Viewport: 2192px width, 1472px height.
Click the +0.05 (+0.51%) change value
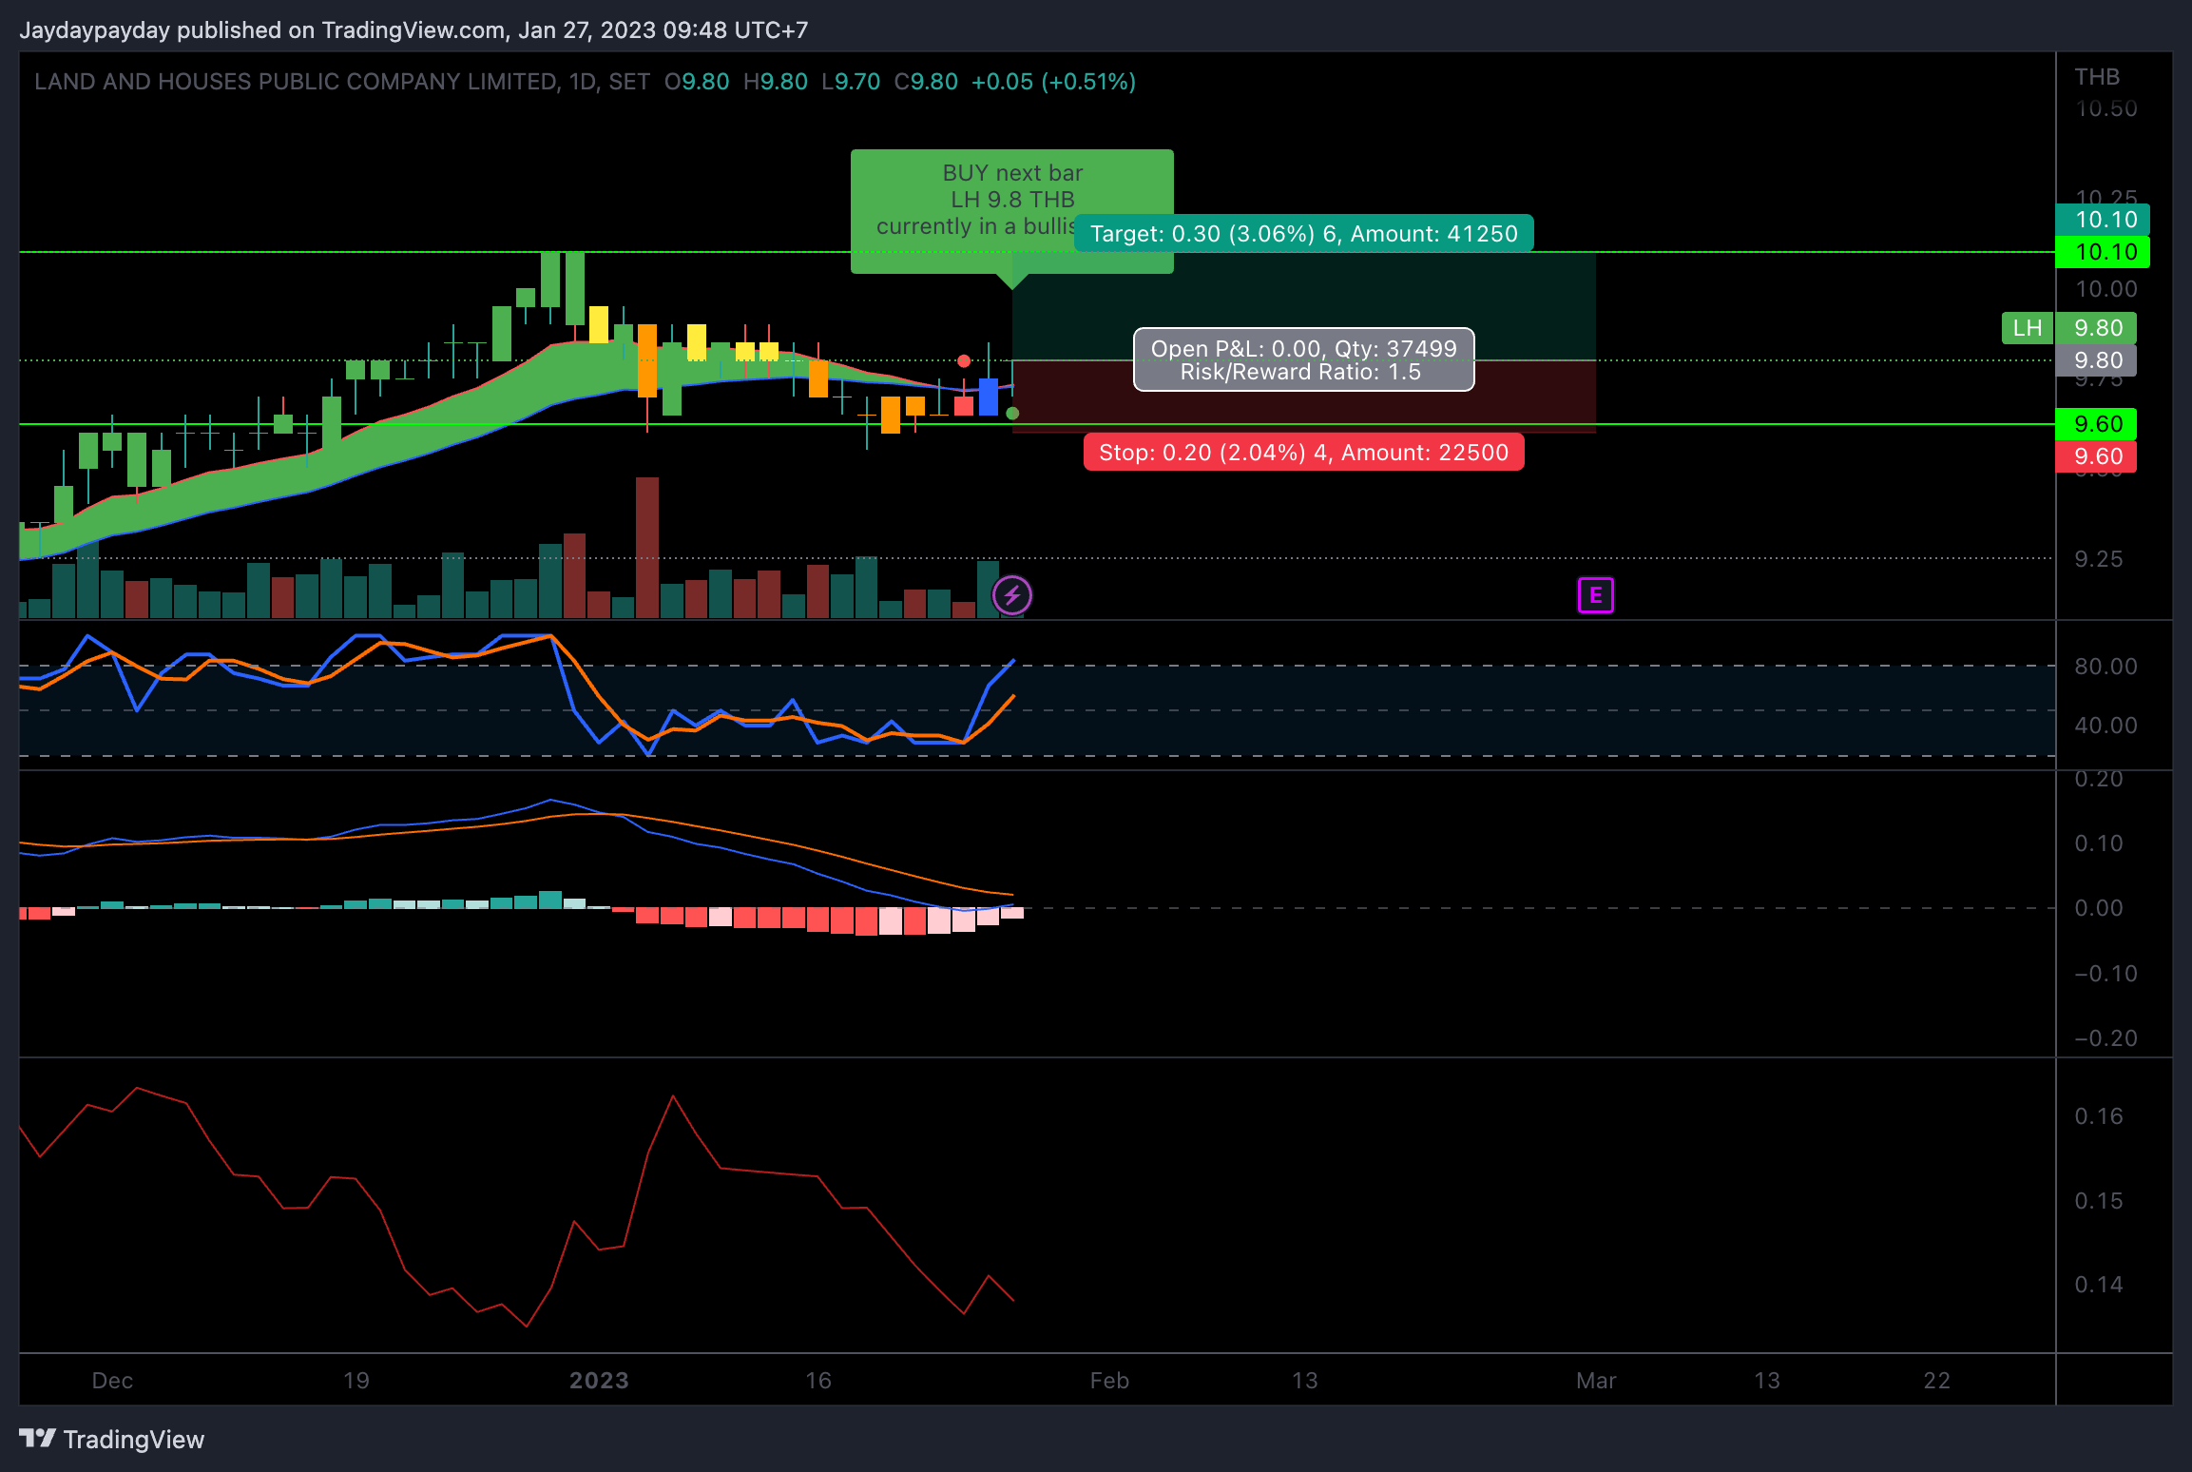pyautogui.click(x=1053, y=82)
